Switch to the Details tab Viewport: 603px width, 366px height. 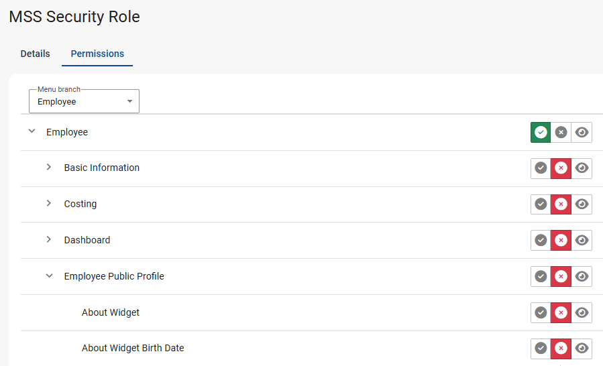35,54
